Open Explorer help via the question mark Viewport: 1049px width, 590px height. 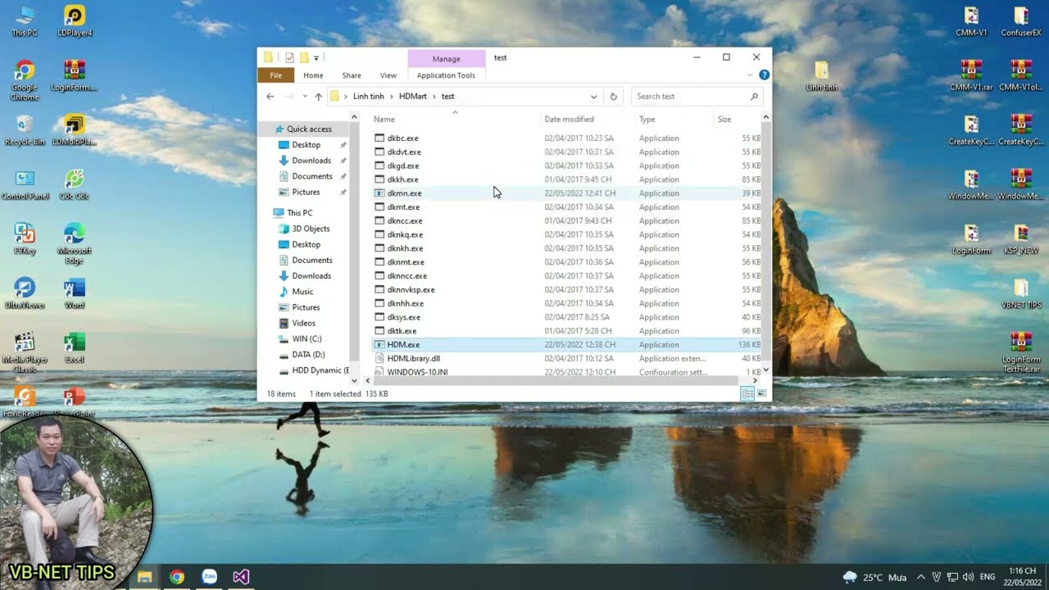pos(764,75)
